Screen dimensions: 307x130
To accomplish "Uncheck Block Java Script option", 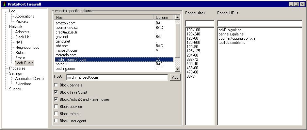I will coord(56,92).
